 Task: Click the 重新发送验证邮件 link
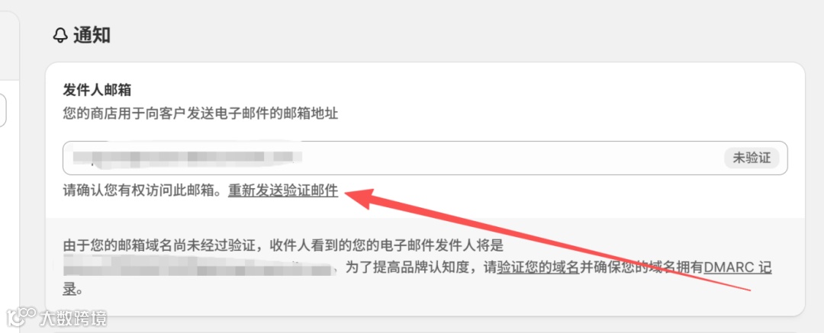pyautogui.click(x=283, y=191)
